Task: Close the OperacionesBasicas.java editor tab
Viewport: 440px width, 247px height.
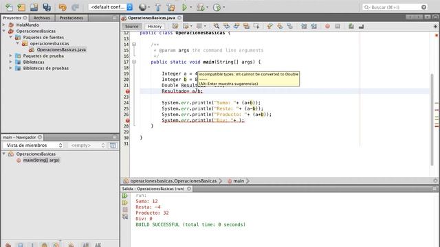Action: [x=179, y=18]
